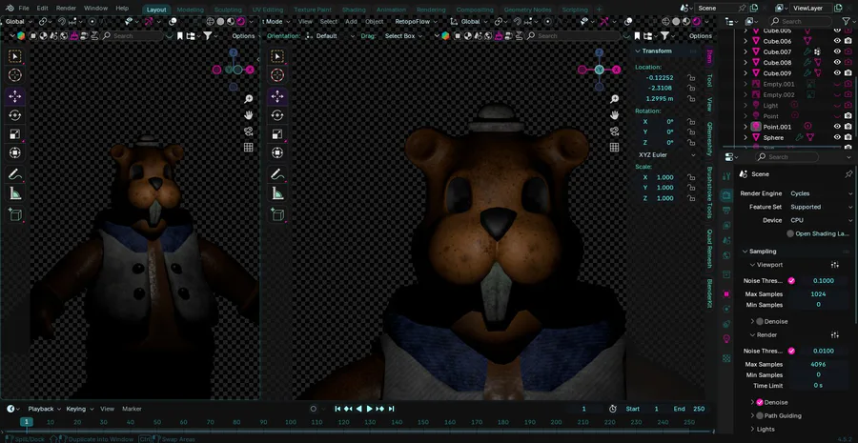Click the Viewport Max Samples field 1024
858x443 pixels.
click(x=819, y=294)
